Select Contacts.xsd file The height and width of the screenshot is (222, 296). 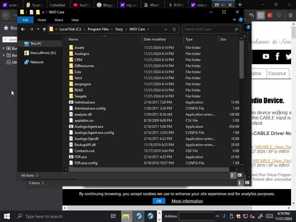(x=84, y=151)
